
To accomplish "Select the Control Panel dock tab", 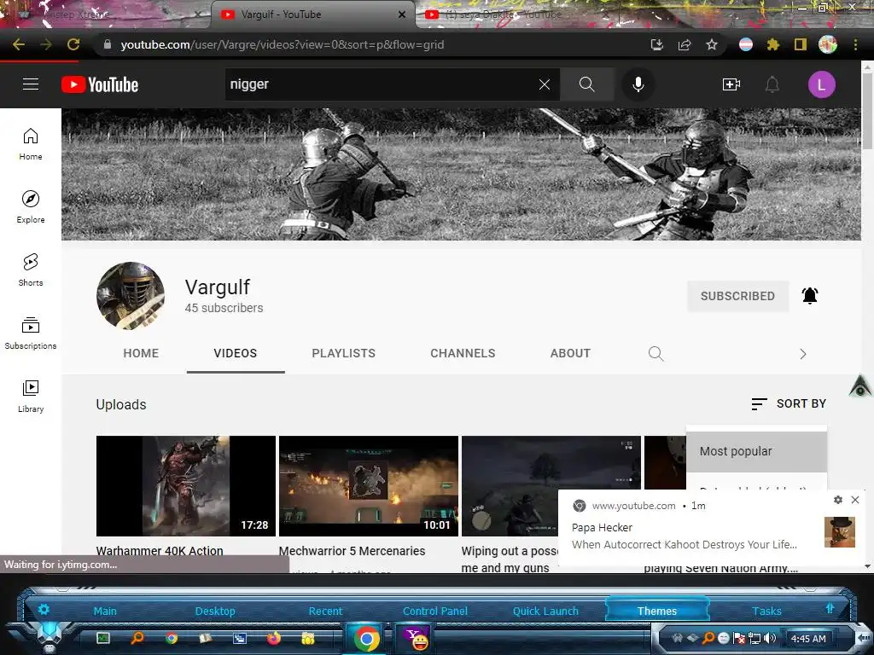I will [x=434, y=611].
